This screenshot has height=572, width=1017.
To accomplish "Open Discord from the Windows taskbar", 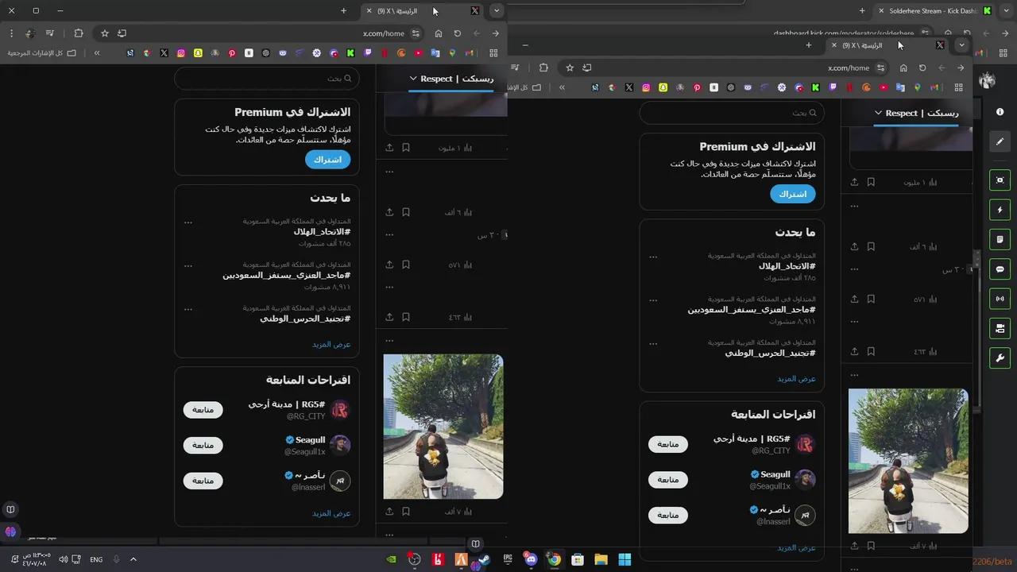I will 531,559.
